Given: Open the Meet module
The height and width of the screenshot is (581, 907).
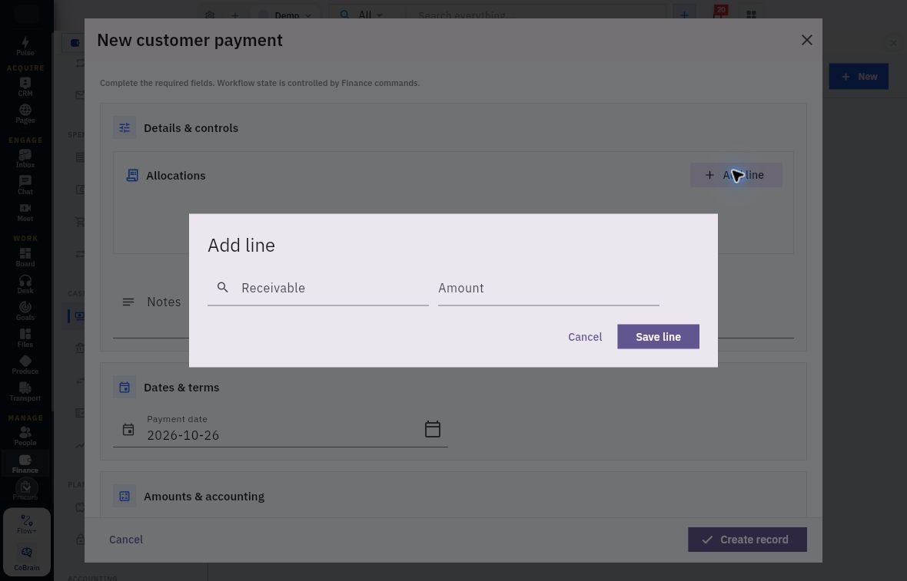Looking at the screenshot, I should point(25,213).
